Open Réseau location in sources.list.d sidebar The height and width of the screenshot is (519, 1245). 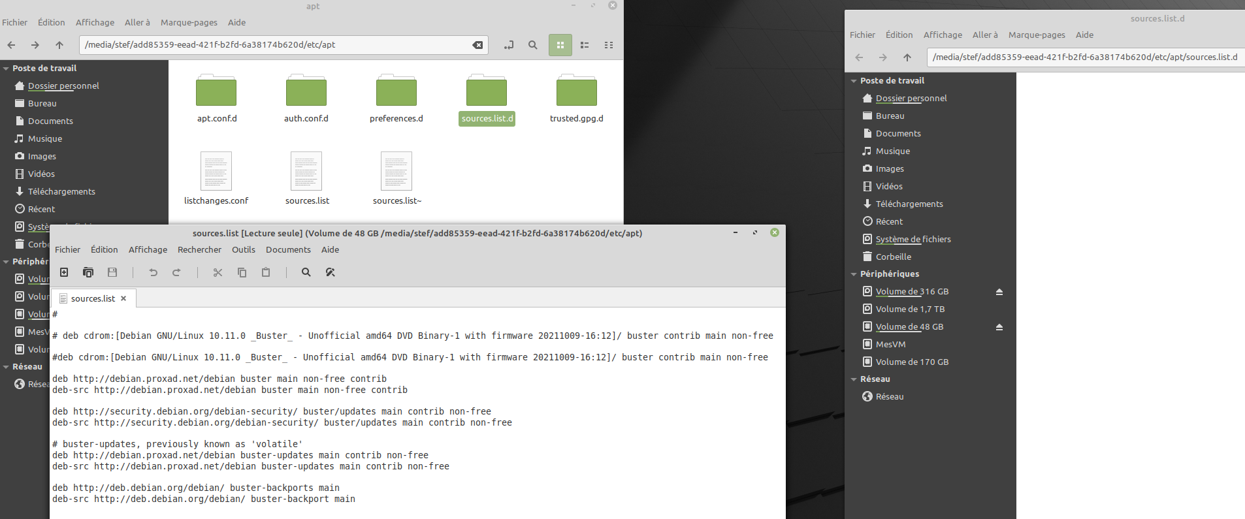tap(890, 397)
